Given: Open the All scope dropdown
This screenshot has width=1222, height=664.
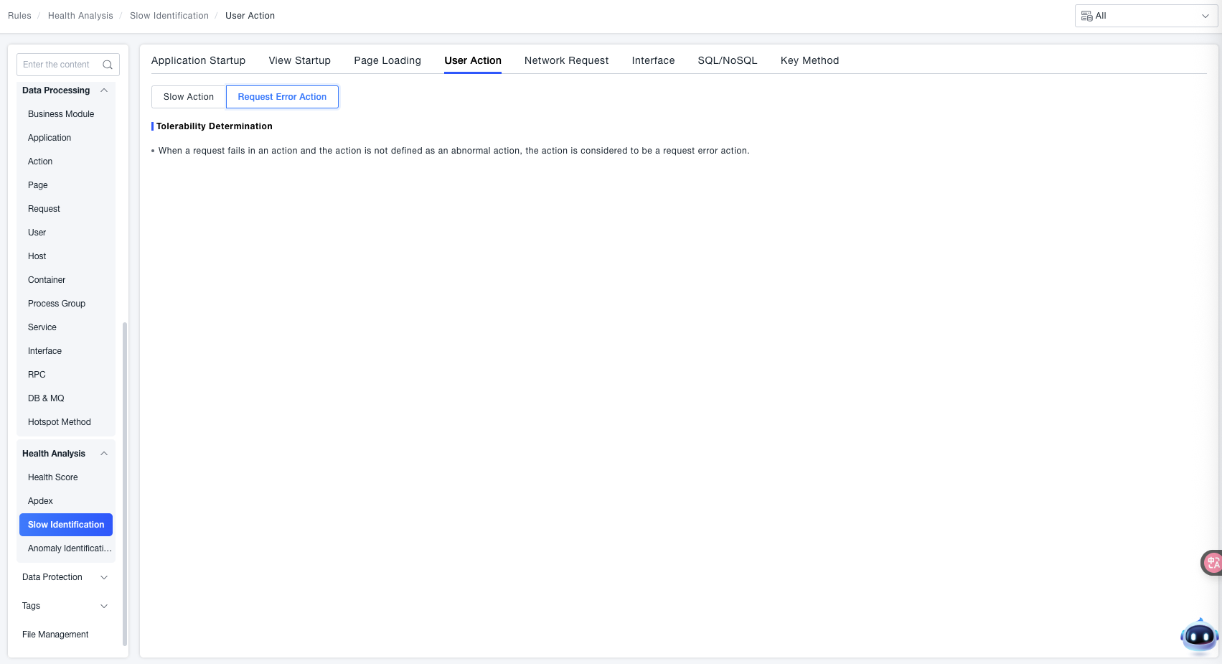Looking at the screenshot, I should (x=1145, y=16).
